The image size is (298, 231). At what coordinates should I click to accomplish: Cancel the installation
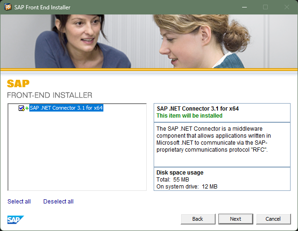coord(273,219)
